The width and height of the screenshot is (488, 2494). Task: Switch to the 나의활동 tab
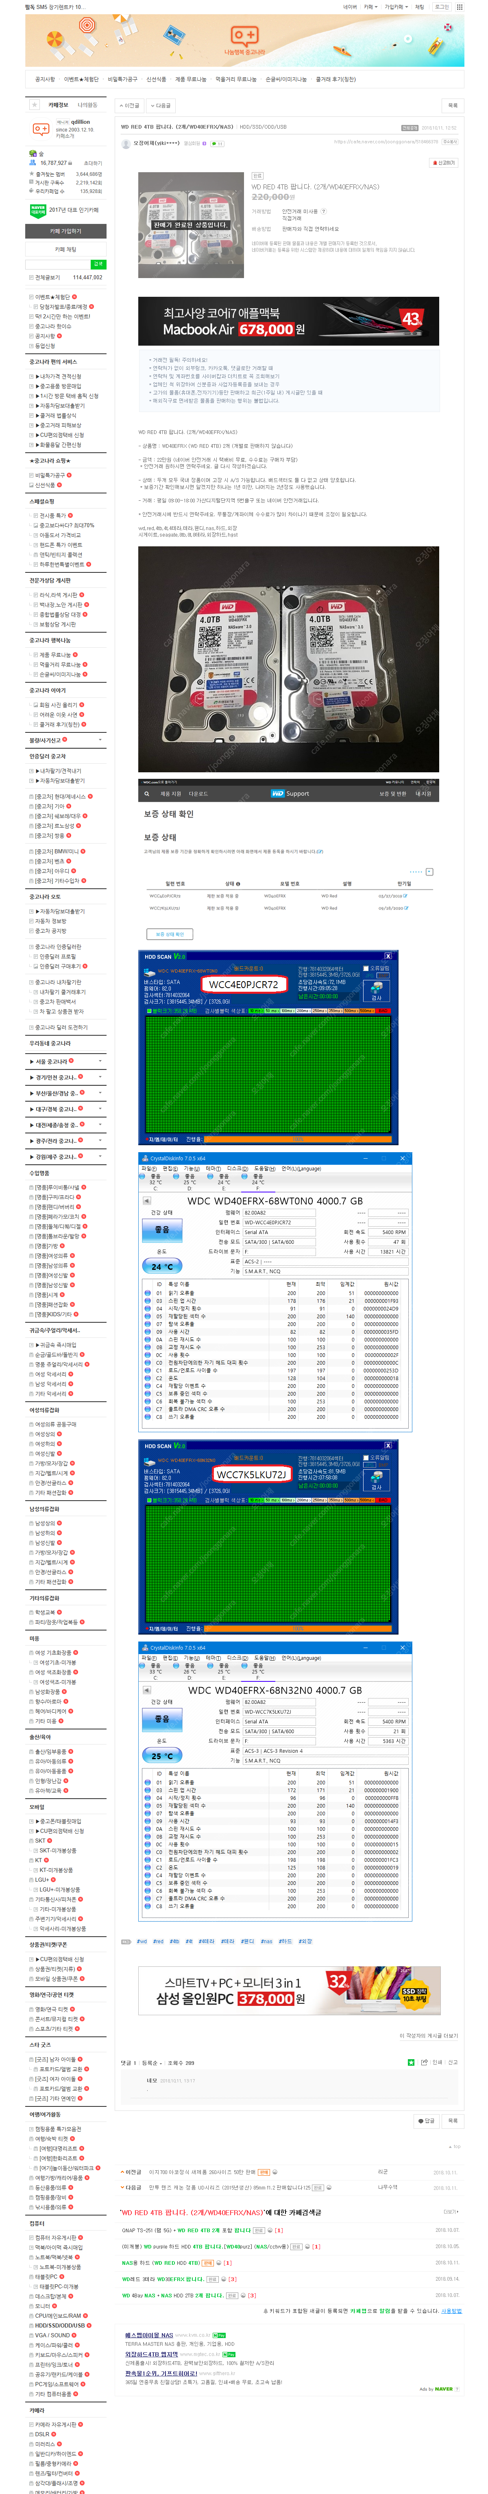tap(87, 105)
